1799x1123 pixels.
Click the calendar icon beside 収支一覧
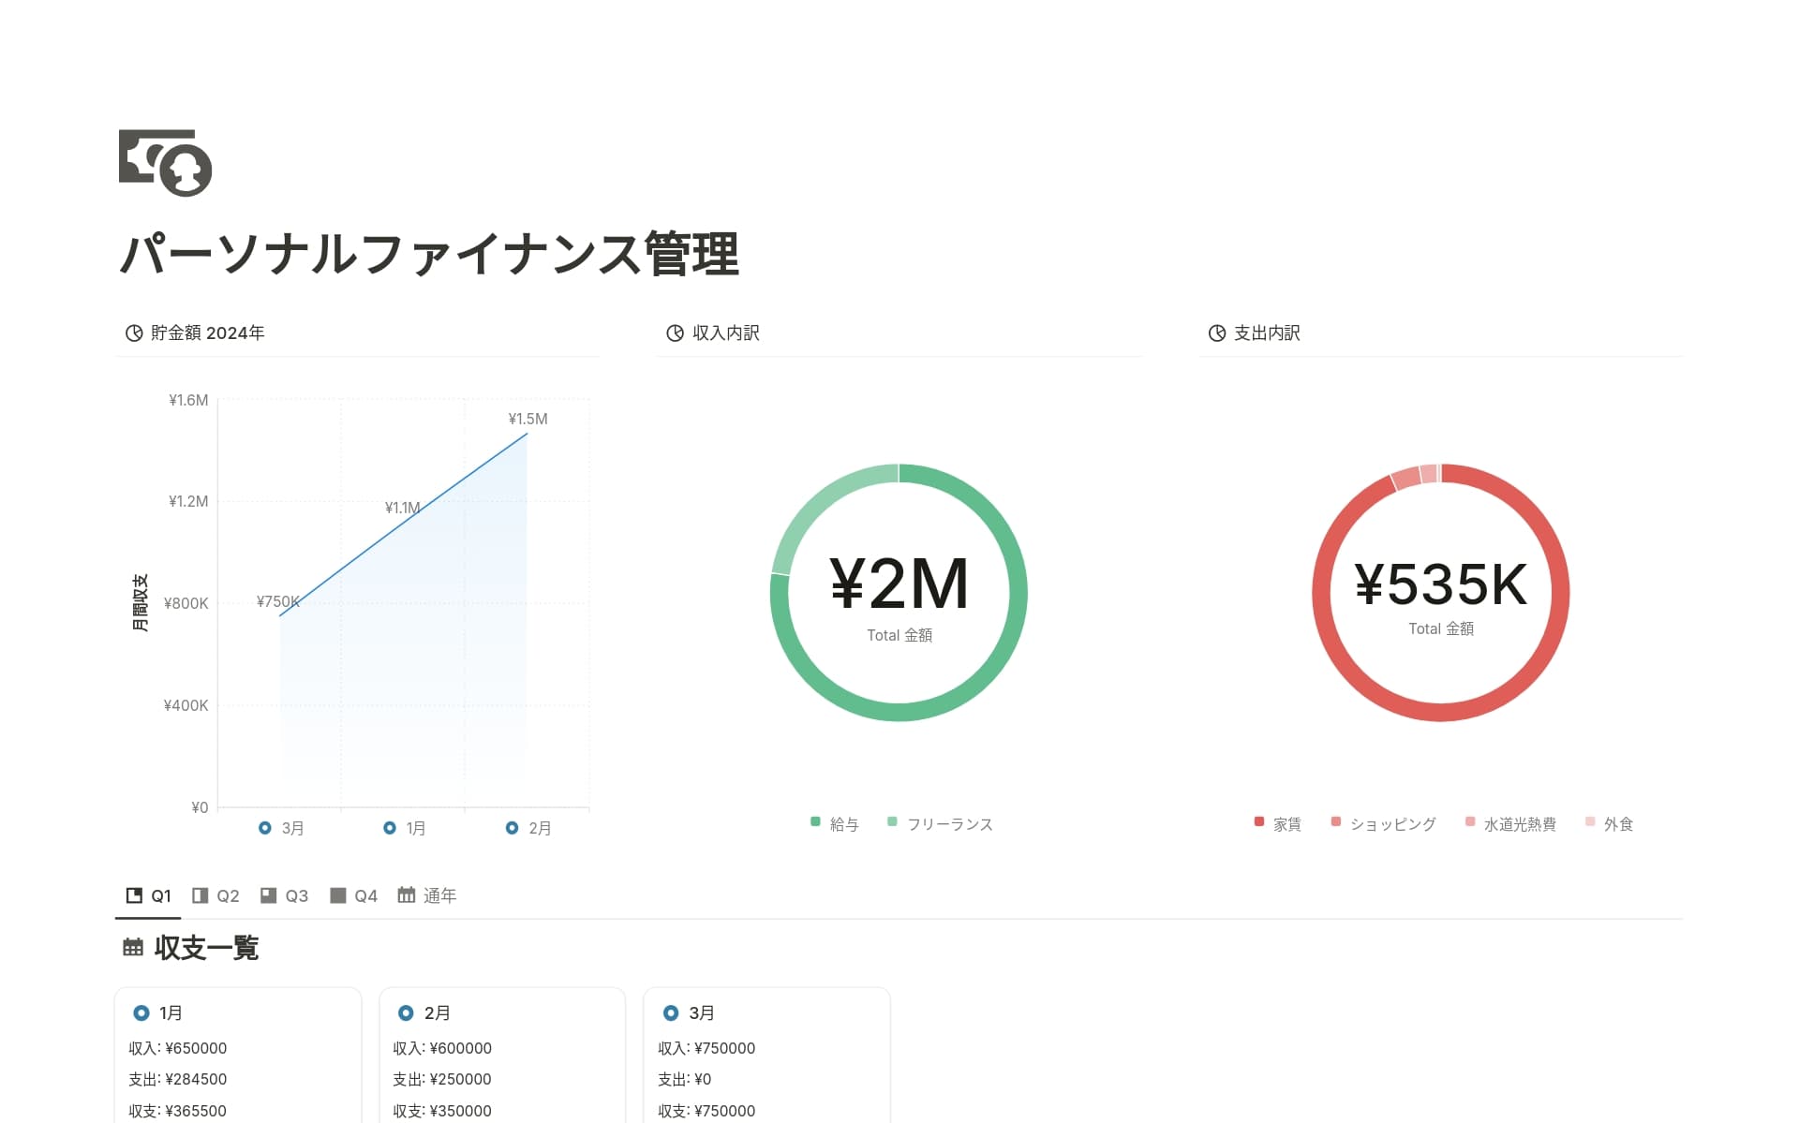click(132, 948)
